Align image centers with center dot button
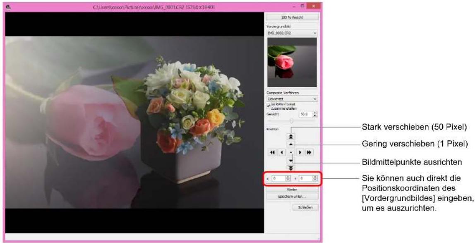The height and width of the screenshot is (243, 475). pos(291,152)
